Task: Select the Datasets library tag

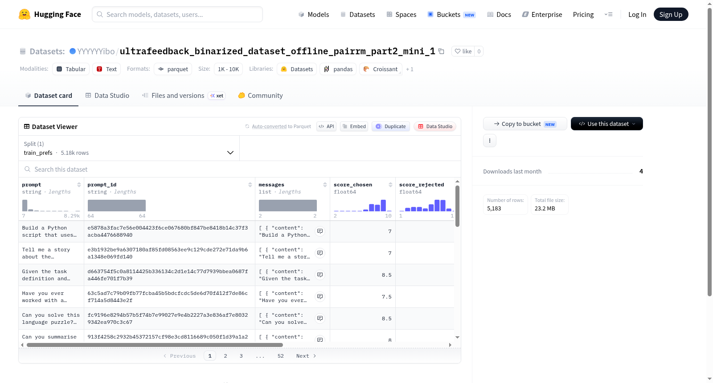Action: pyautogui.click(x=297, y=69)
